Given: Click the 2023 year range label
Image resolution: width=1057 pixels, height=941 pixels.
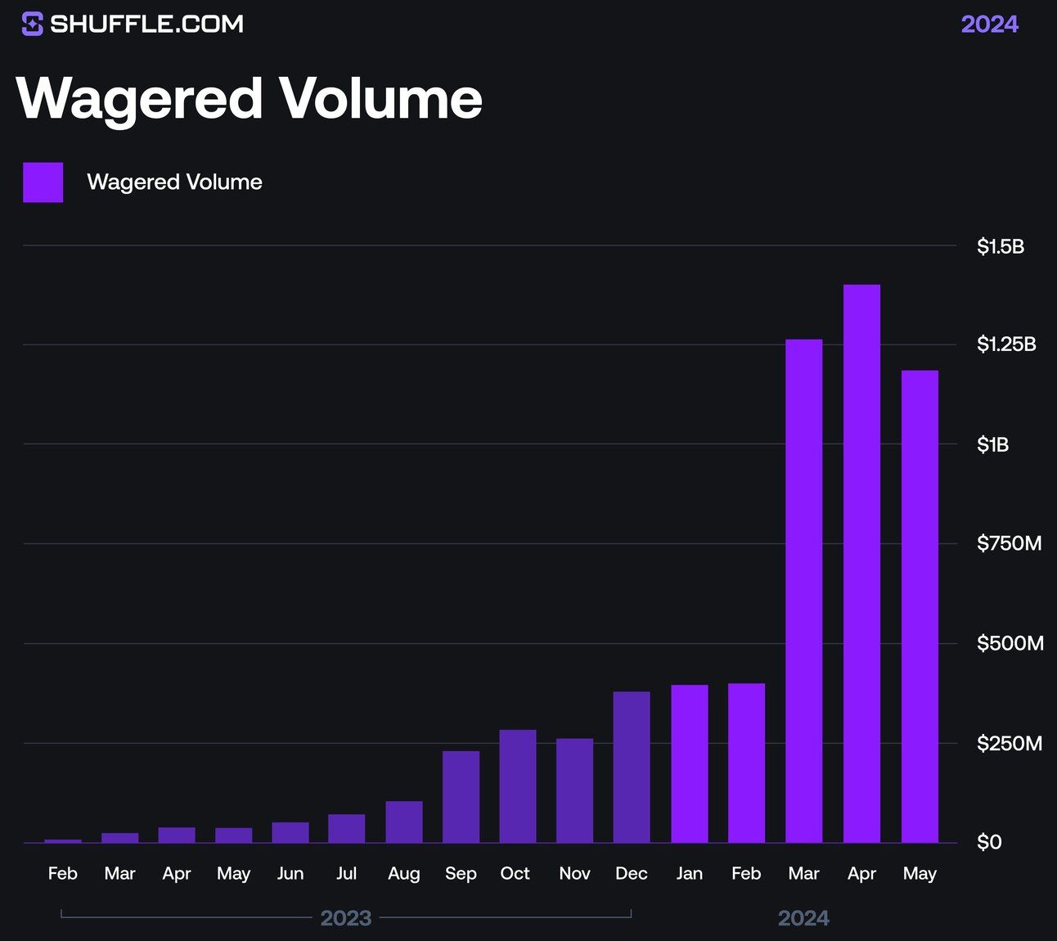Looking at the screenshot, I should coord(346,918).
